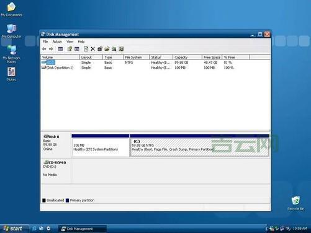Click the Forward arrow in the toolbar
The height and width of the screenshot is (233, 311).
pos(51,49)
